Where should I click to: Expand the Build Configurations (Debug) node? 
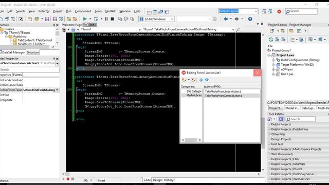[x=273, y=60]
